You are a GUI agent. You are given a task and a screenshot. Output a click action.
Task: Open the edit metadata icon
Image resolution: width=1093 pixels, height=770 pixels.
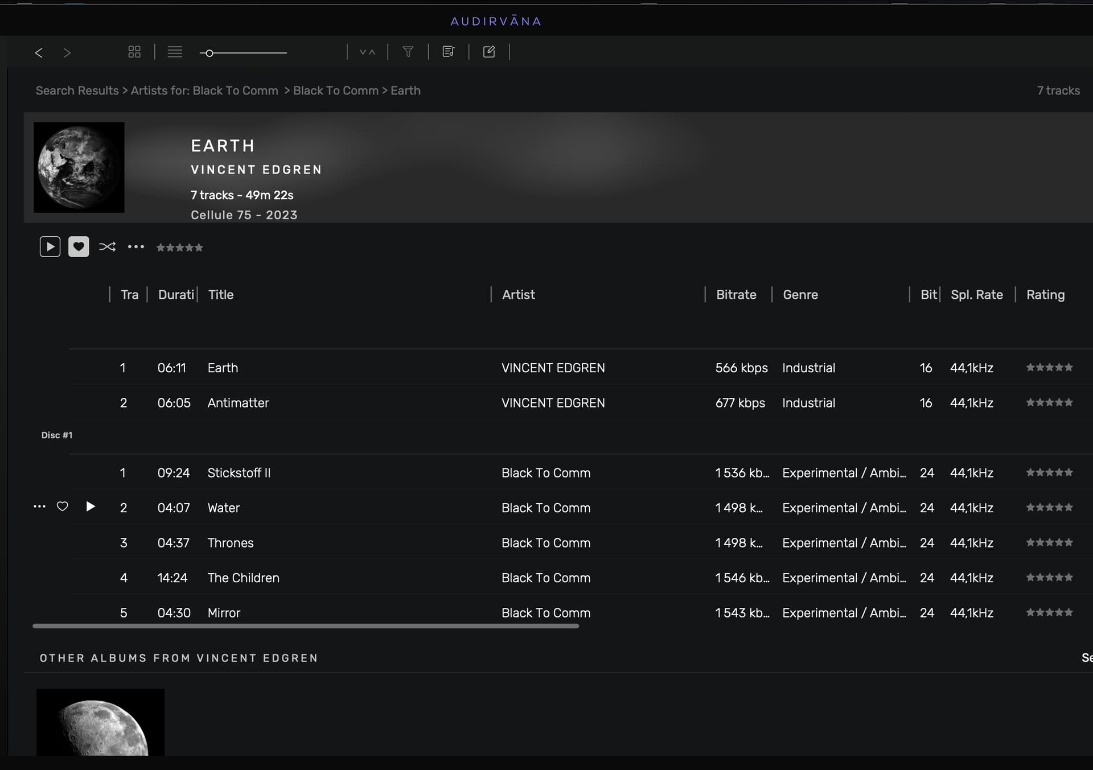pyautogui.click(x=489, y=52)
